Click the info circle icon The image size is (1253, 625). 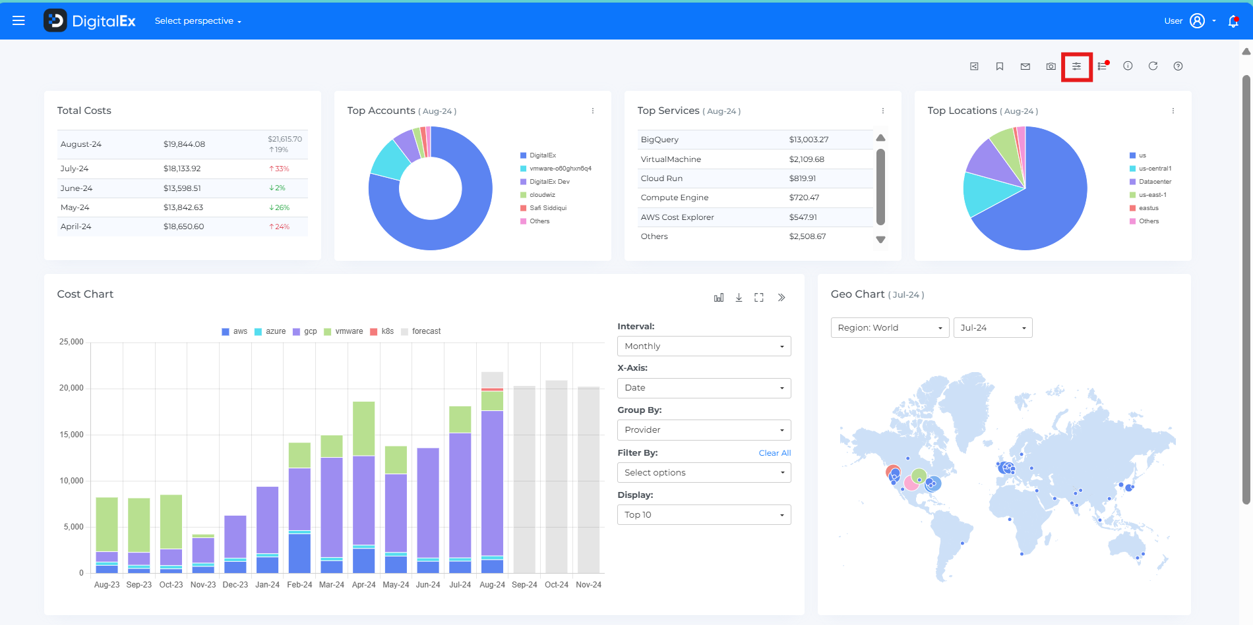pyautogui.click(x=1128, y=66)
